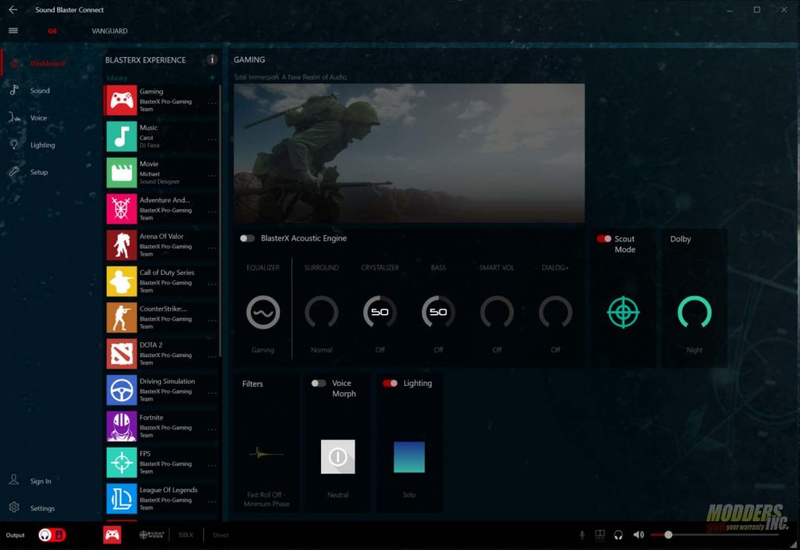800x550 pixels.
Task: Click the headphone icon in bottom bar
Action: (619, 534)
